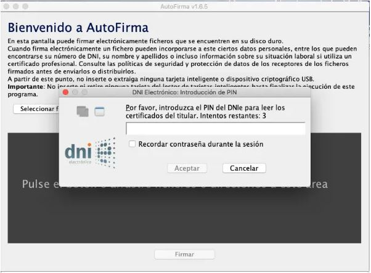Click the overlapping windows icon in dialog

click(83, 112)
